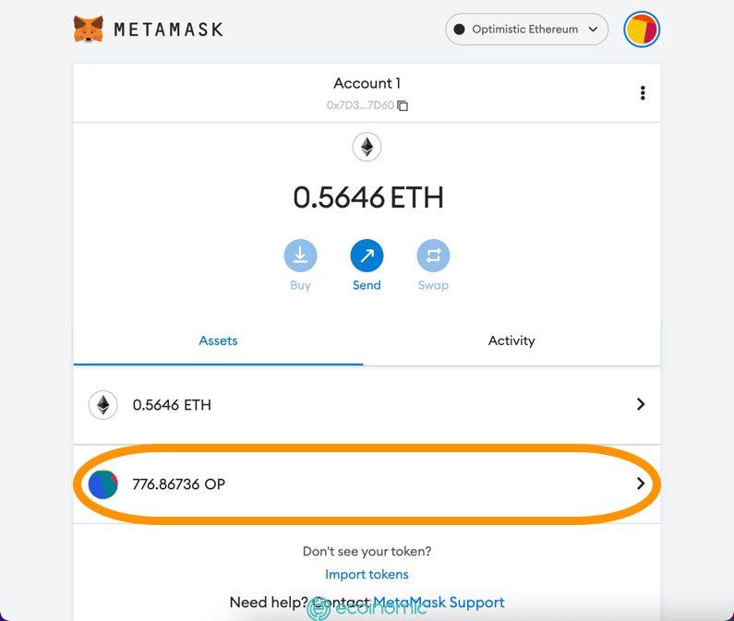Viewport: 734px width, 621px height.
Task: Switch to the Activity tab
Action: tap(511, 340)
